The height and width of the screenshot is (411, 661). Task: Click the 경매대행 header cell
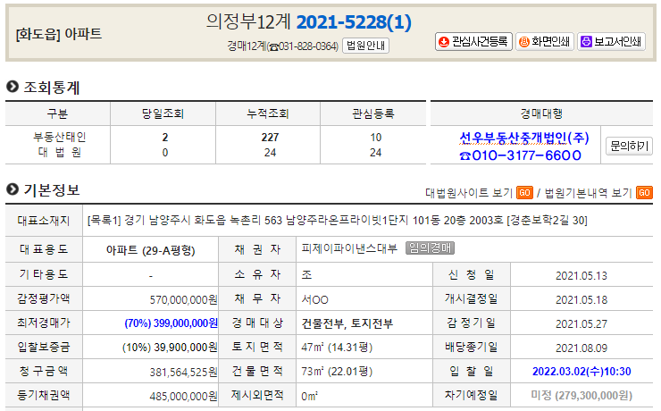(x=541, y=113)
